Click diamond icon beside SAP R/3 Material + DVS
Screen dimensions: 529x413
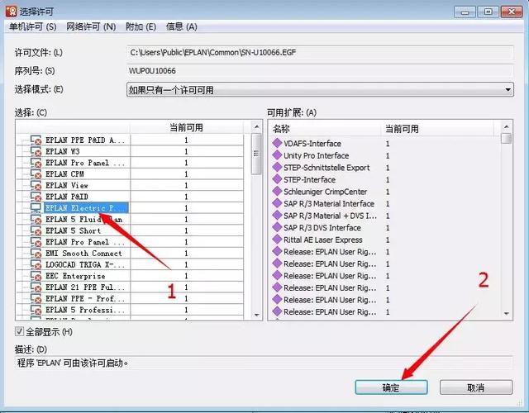point(277,215)
